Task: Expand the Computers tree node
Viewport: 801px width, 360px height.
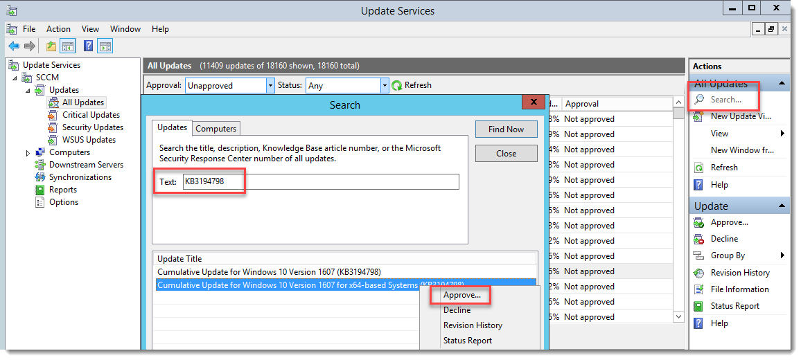Action: click(28, 153)
